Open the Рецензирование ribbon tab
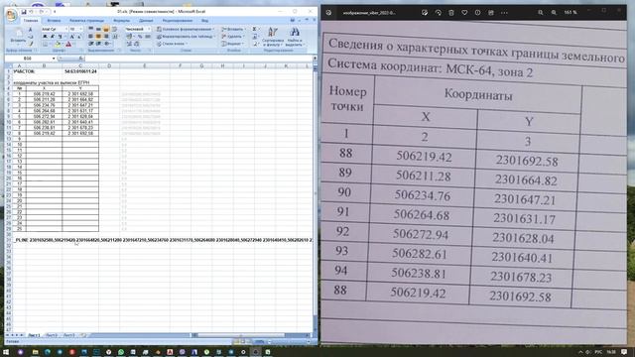This screenshot has width=635, height=357. 178,20
